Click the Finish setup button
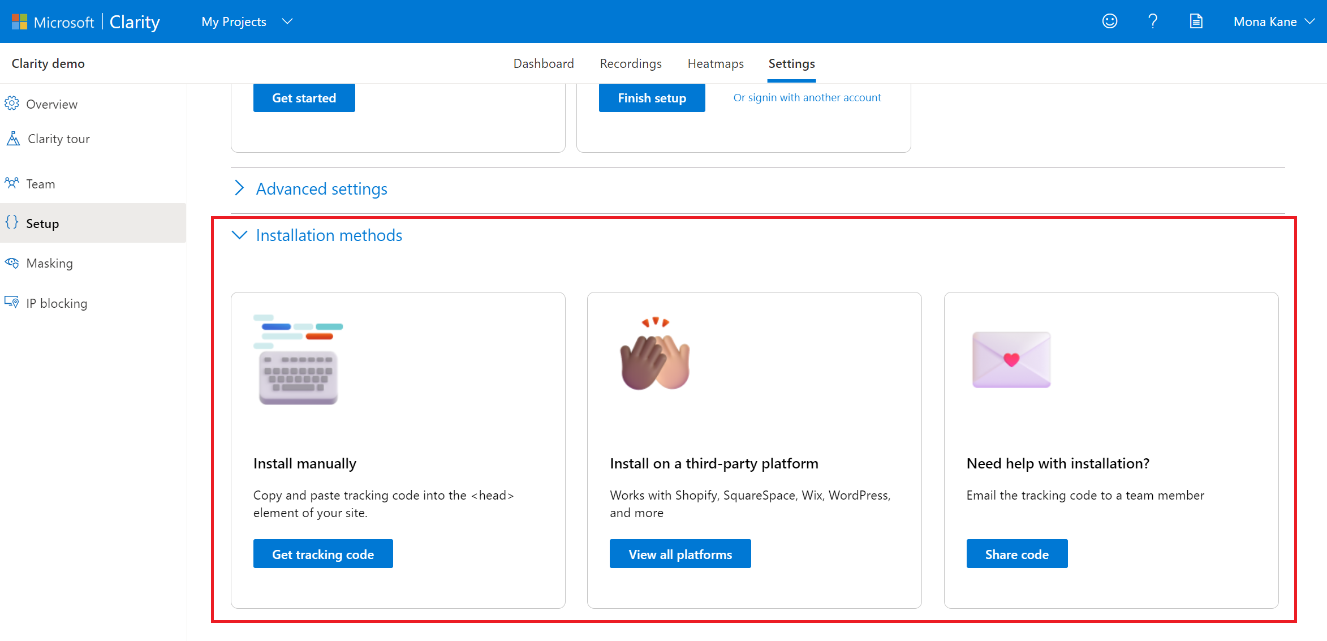 (x=652, y=98)
